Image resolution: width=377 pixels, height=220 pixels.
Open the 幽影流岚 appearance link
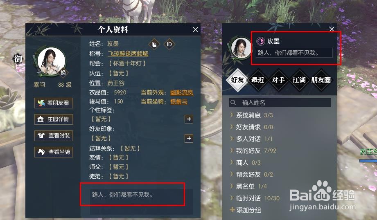pos(182,92)
